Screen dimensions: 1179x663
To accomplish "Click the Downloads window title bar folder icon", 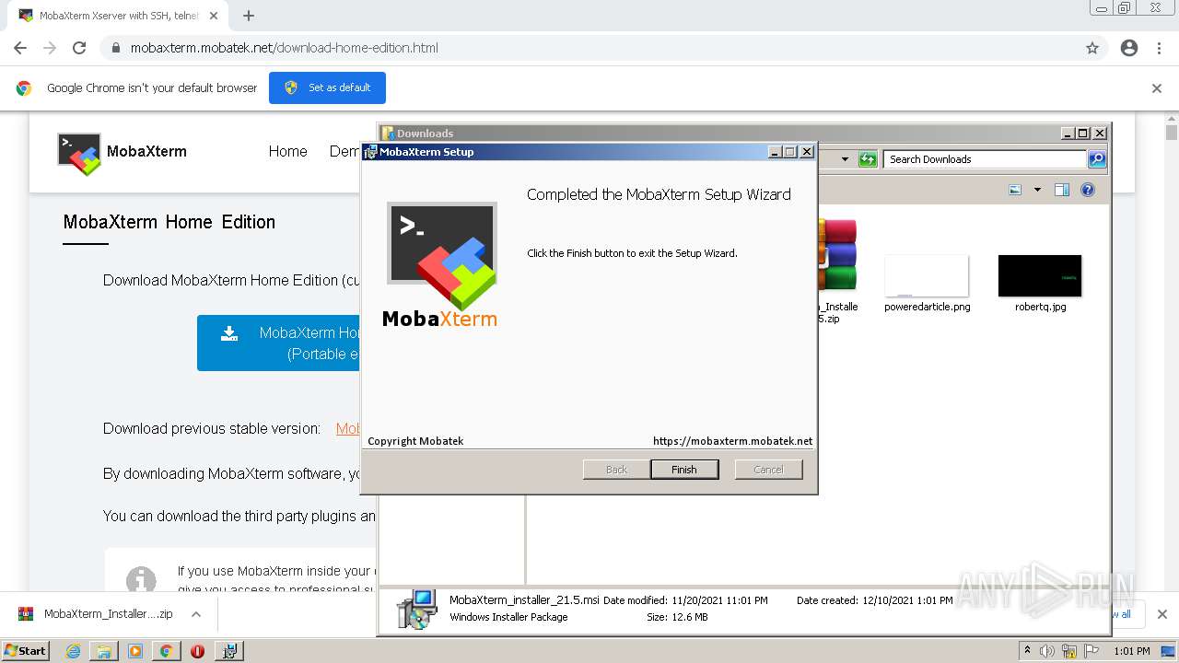I will point(388,134).
